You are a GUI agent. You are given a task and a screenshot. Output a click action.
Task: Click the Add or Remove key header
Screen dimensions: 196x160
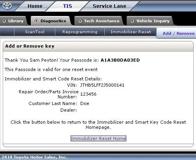(30, 46)
